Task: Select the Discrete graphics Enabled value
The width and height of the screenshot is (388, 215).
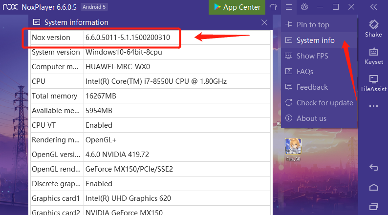Action: (99, 184)
